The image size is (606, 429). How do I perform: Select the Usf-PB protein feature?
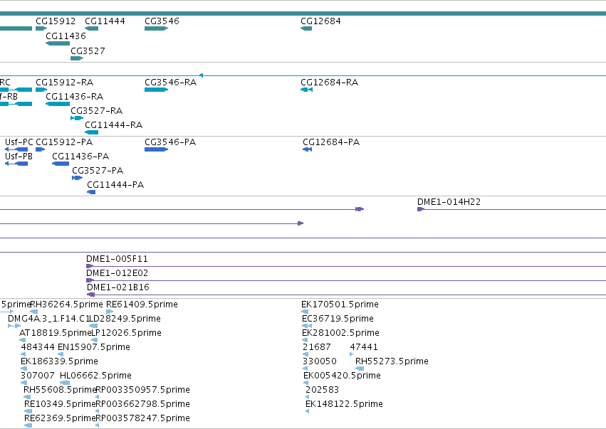(16, 164)
